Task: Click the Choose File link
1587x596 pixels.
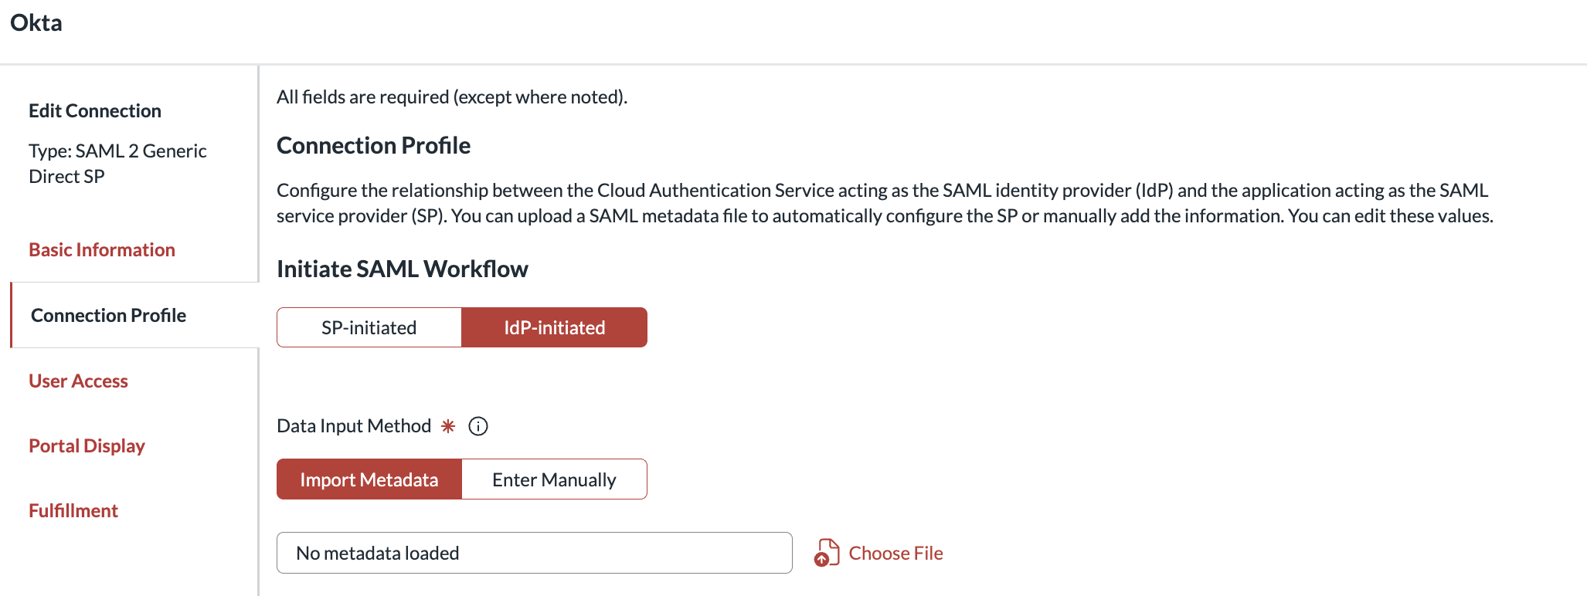Action: point(895,553)
